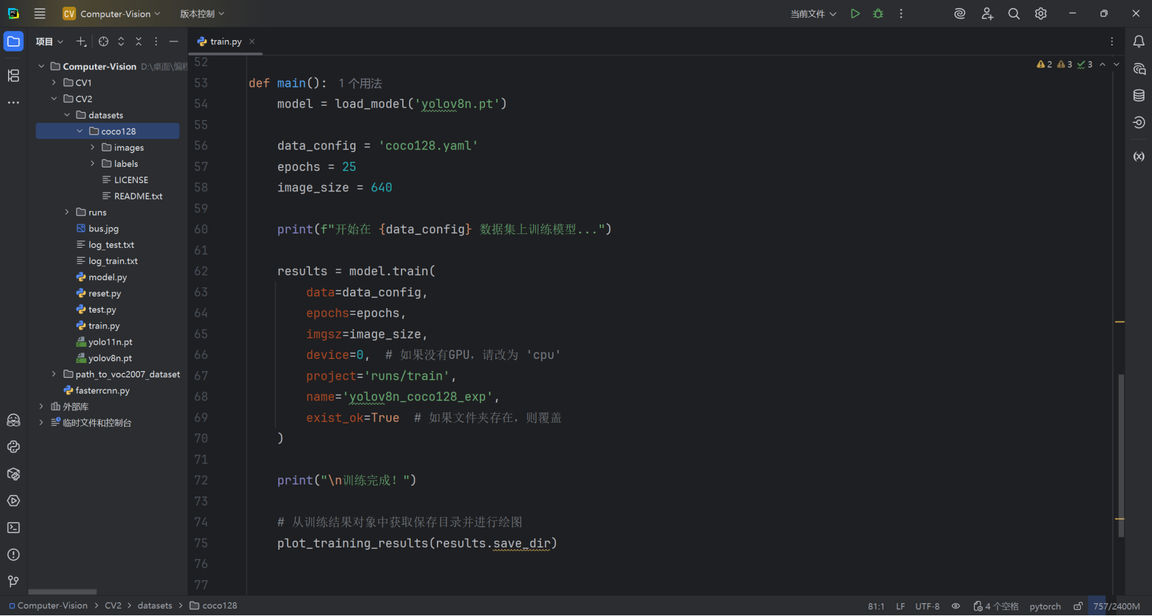Open the Computer-Vision project dropdown
The height and width of the screenshot is (616, 1152).
tap(112, 14)
